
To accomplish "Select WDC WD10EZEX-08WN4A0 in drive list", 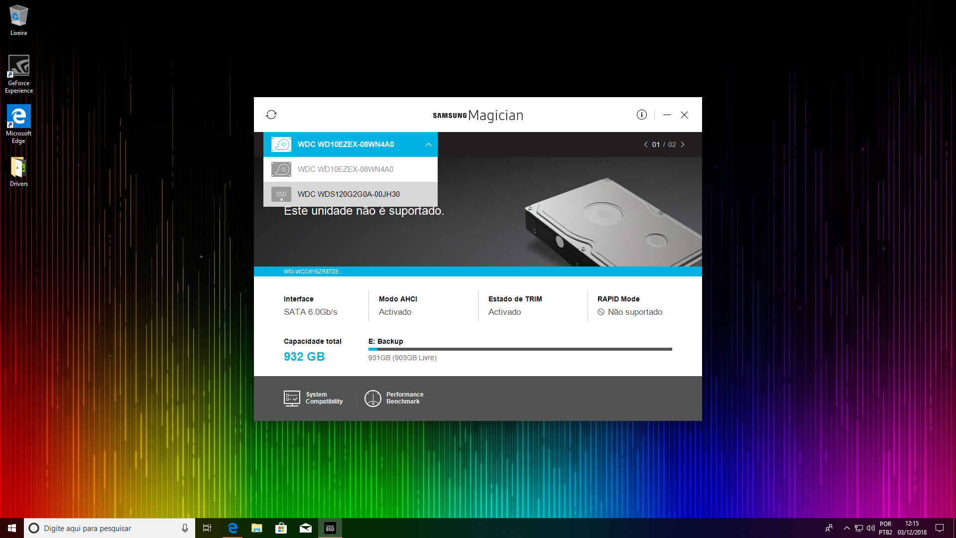I will 351,169.
